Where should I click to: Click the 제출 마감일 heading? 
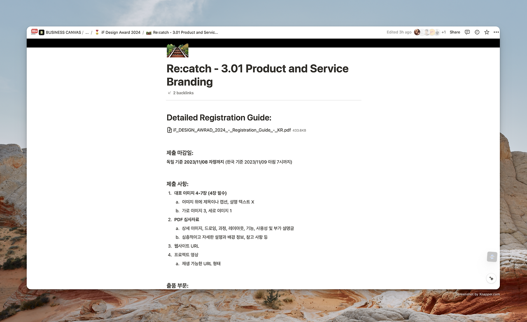tap(180, 153)
